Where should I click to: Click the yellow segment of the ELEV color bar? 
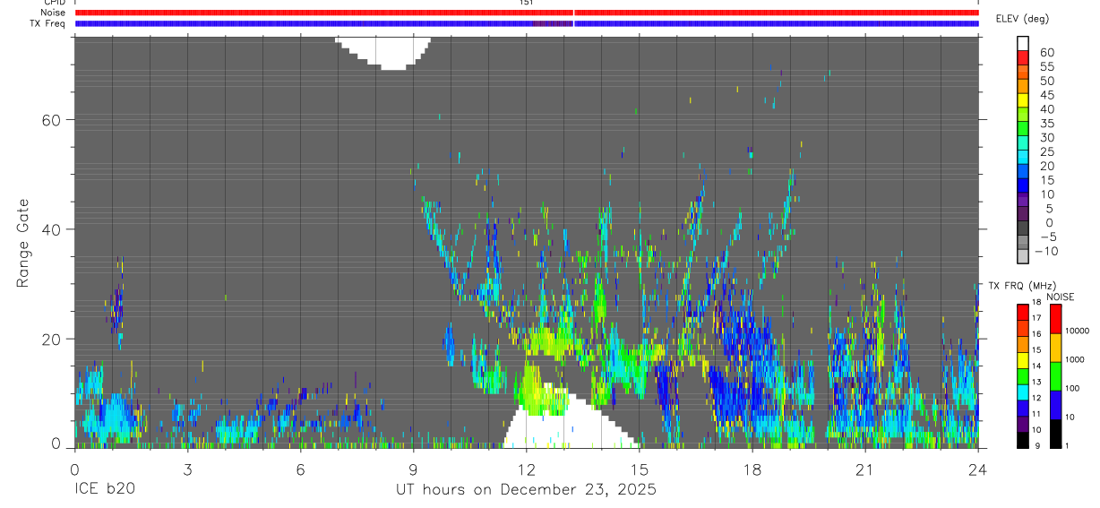point(1023,100)
